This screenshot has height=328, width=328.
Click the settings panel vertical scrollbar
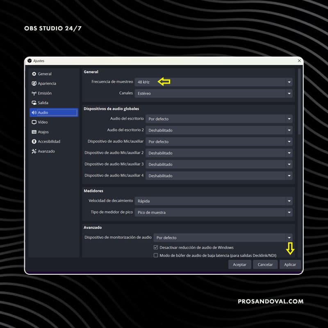tap(299, 102)
